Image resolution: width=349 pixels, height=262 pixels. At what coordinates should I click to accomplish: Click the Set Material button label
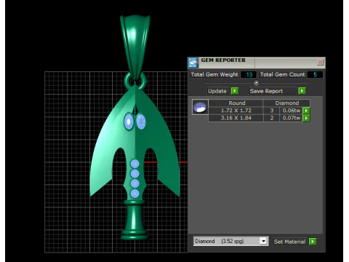[289, 242]
